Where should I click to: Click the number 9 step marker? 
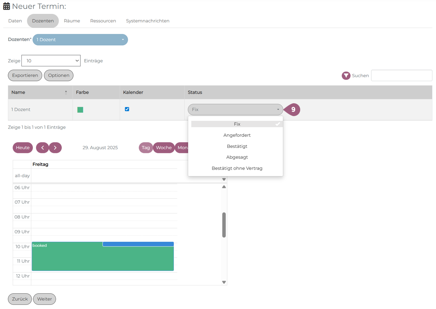coord(293,109)
